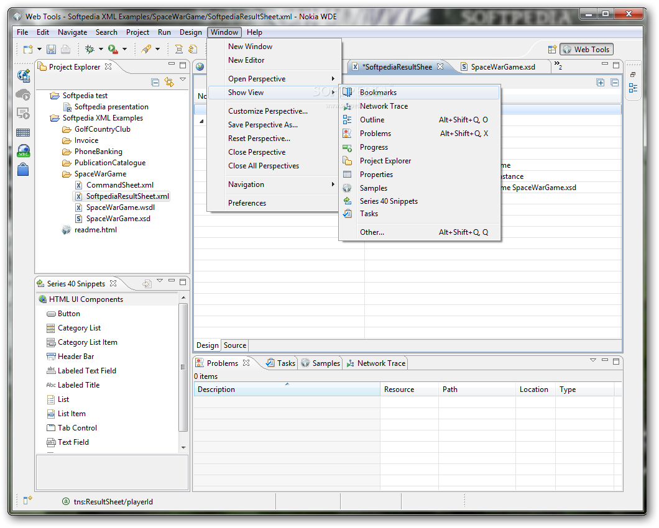Click the Outline fast view icon at right

coord(633,88)
